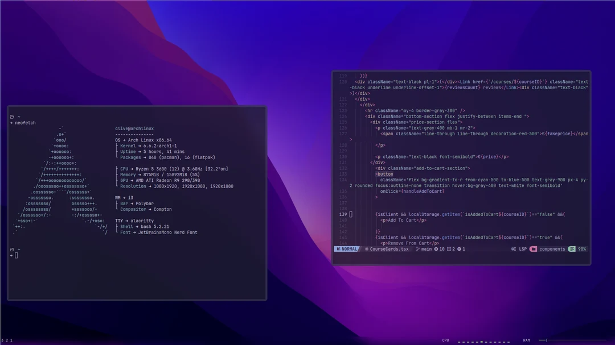
Task: Open the LSP gear icon in statusline
Action: 514,249
